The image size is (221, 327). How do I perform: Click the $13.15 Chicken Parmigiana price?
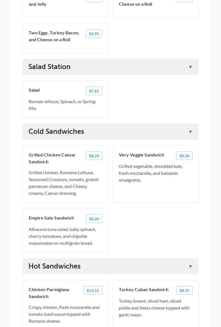[93, 291]
